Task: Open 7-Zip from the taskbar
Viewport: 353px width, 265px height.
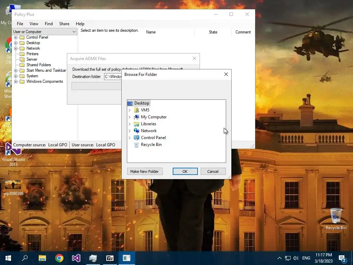Action: 110,258
